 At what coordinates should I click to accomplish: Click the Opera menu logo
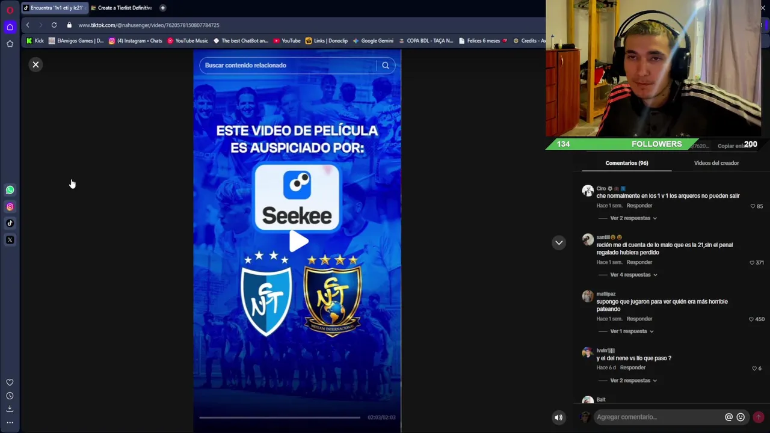10,10
